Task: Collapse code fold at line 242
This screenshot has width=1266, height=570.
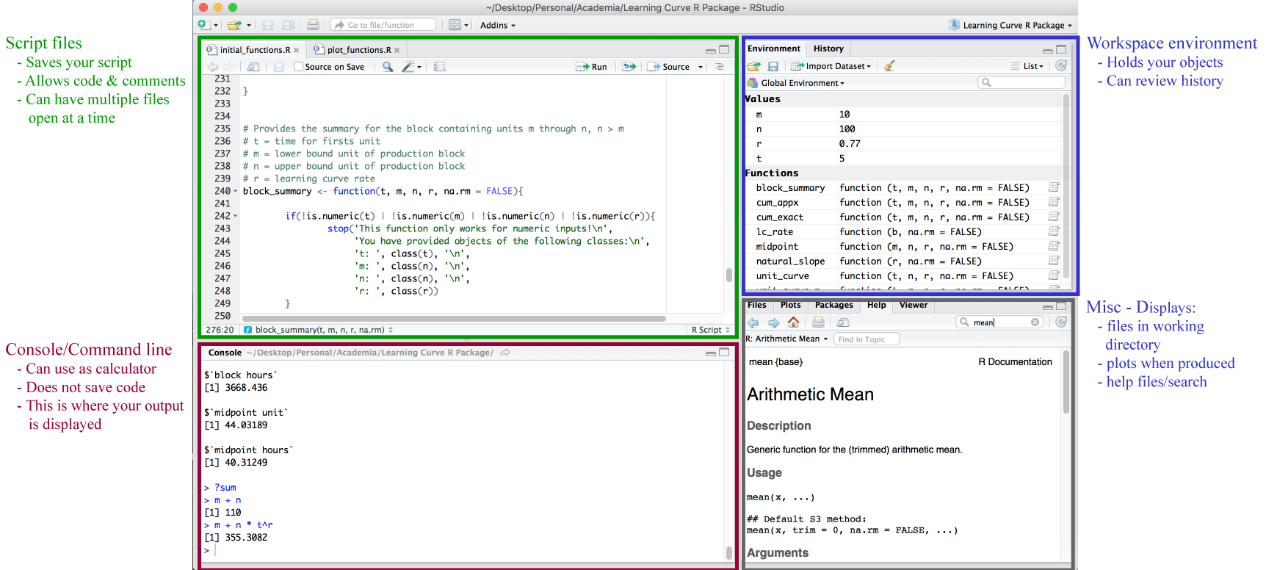Action: pos(236,217)
